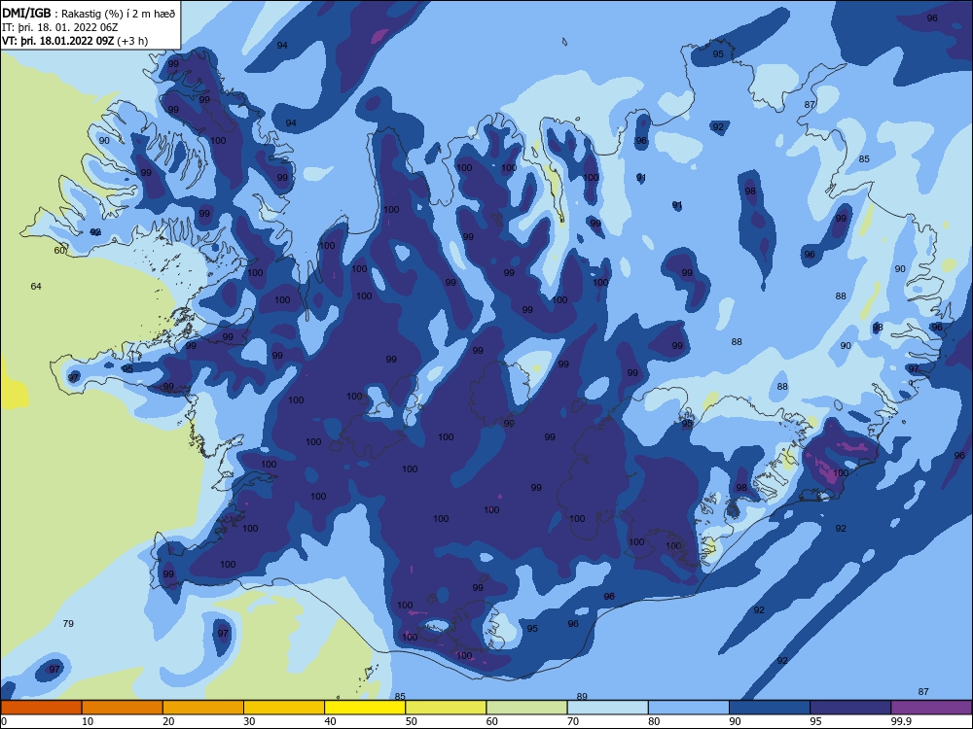Click the "0" legend scale label
The image size is (973, 729).
(x=4, y=721)
